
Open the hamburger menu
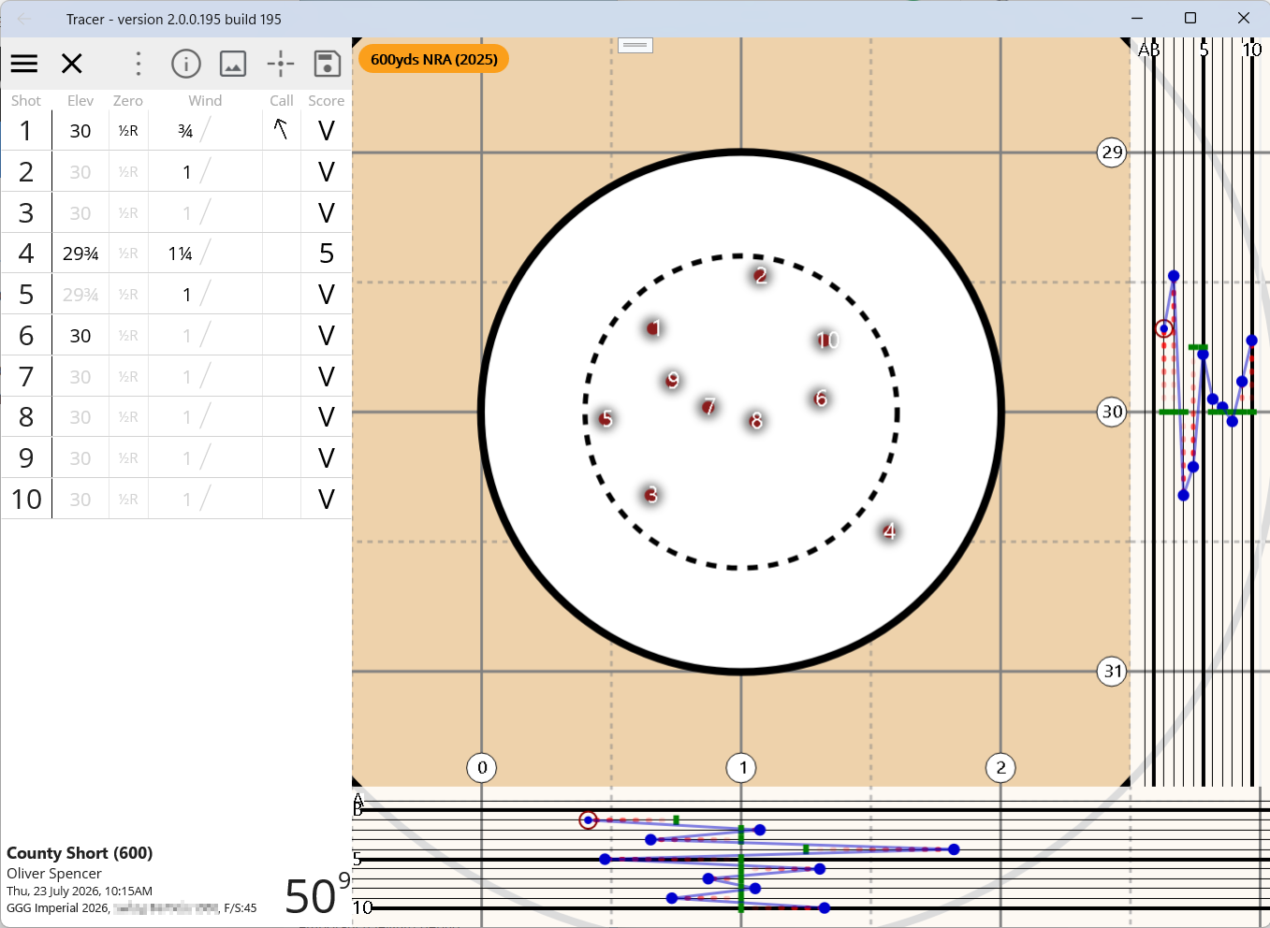[24, 64]
